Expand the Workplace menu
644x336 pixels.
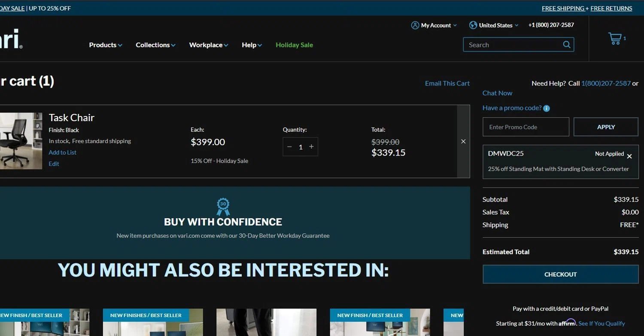pos(209,45)
